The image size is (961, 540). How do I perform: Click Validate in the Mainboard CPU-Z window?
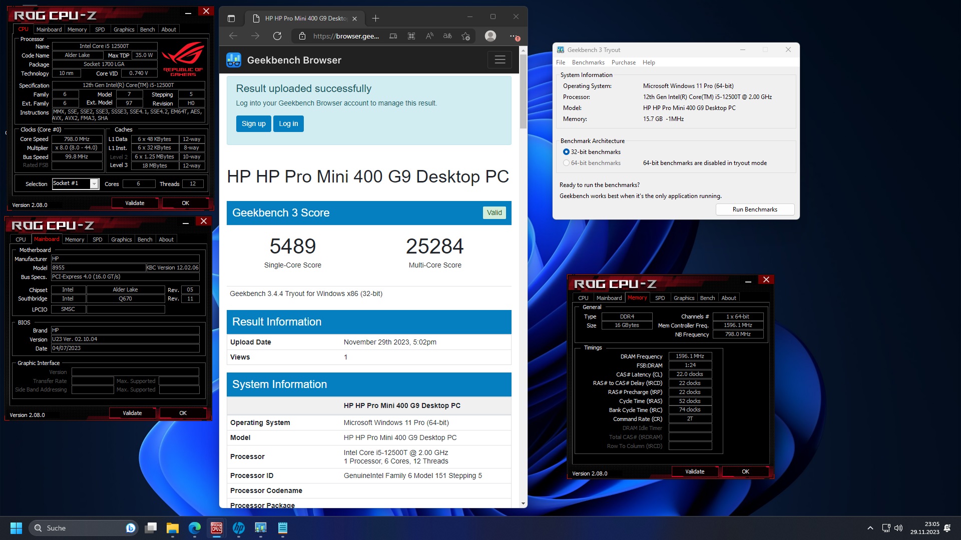click(x=132, y=413)
